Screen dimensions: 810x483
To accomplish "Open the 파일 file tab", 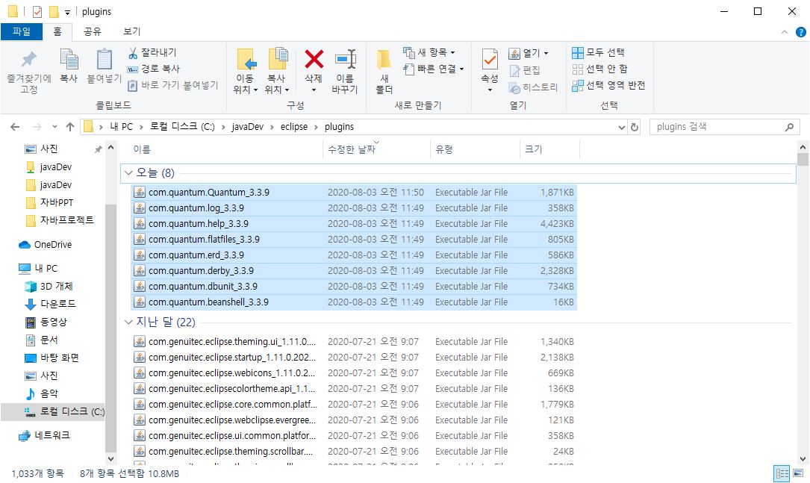I will pyautogui.click(x=22, y=31).
